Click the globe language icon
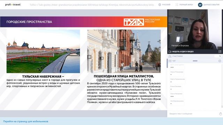This screenshot has height=125, width=223. point(160,5)
